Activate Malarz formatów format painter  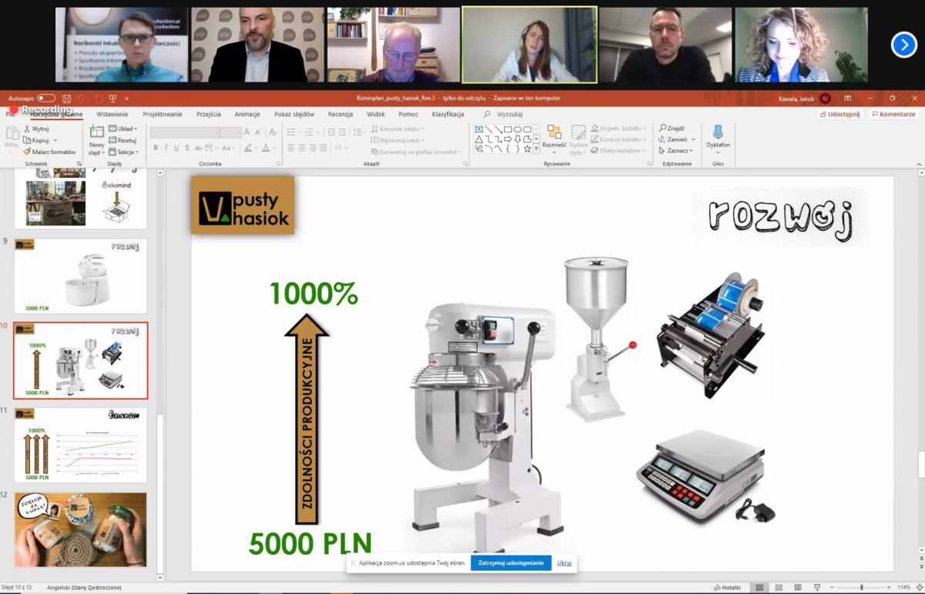50,152
